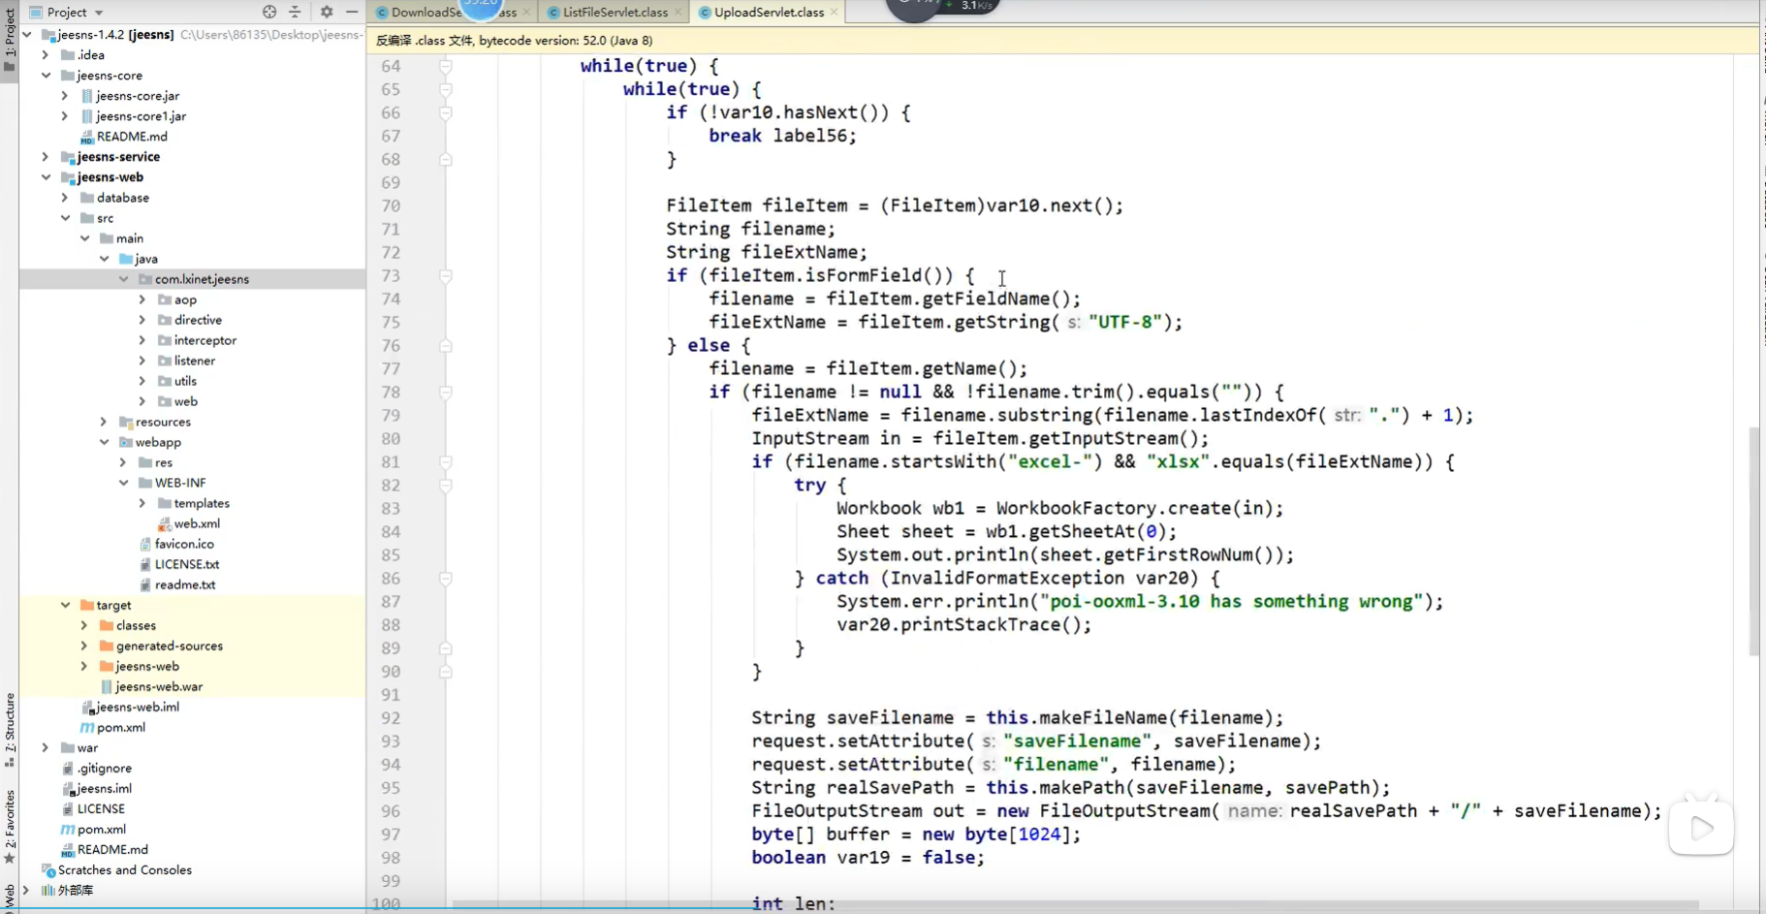Toggle code fold marker at line 86
This screenshot has width=1766, height=914.
(x=446, y=578)
